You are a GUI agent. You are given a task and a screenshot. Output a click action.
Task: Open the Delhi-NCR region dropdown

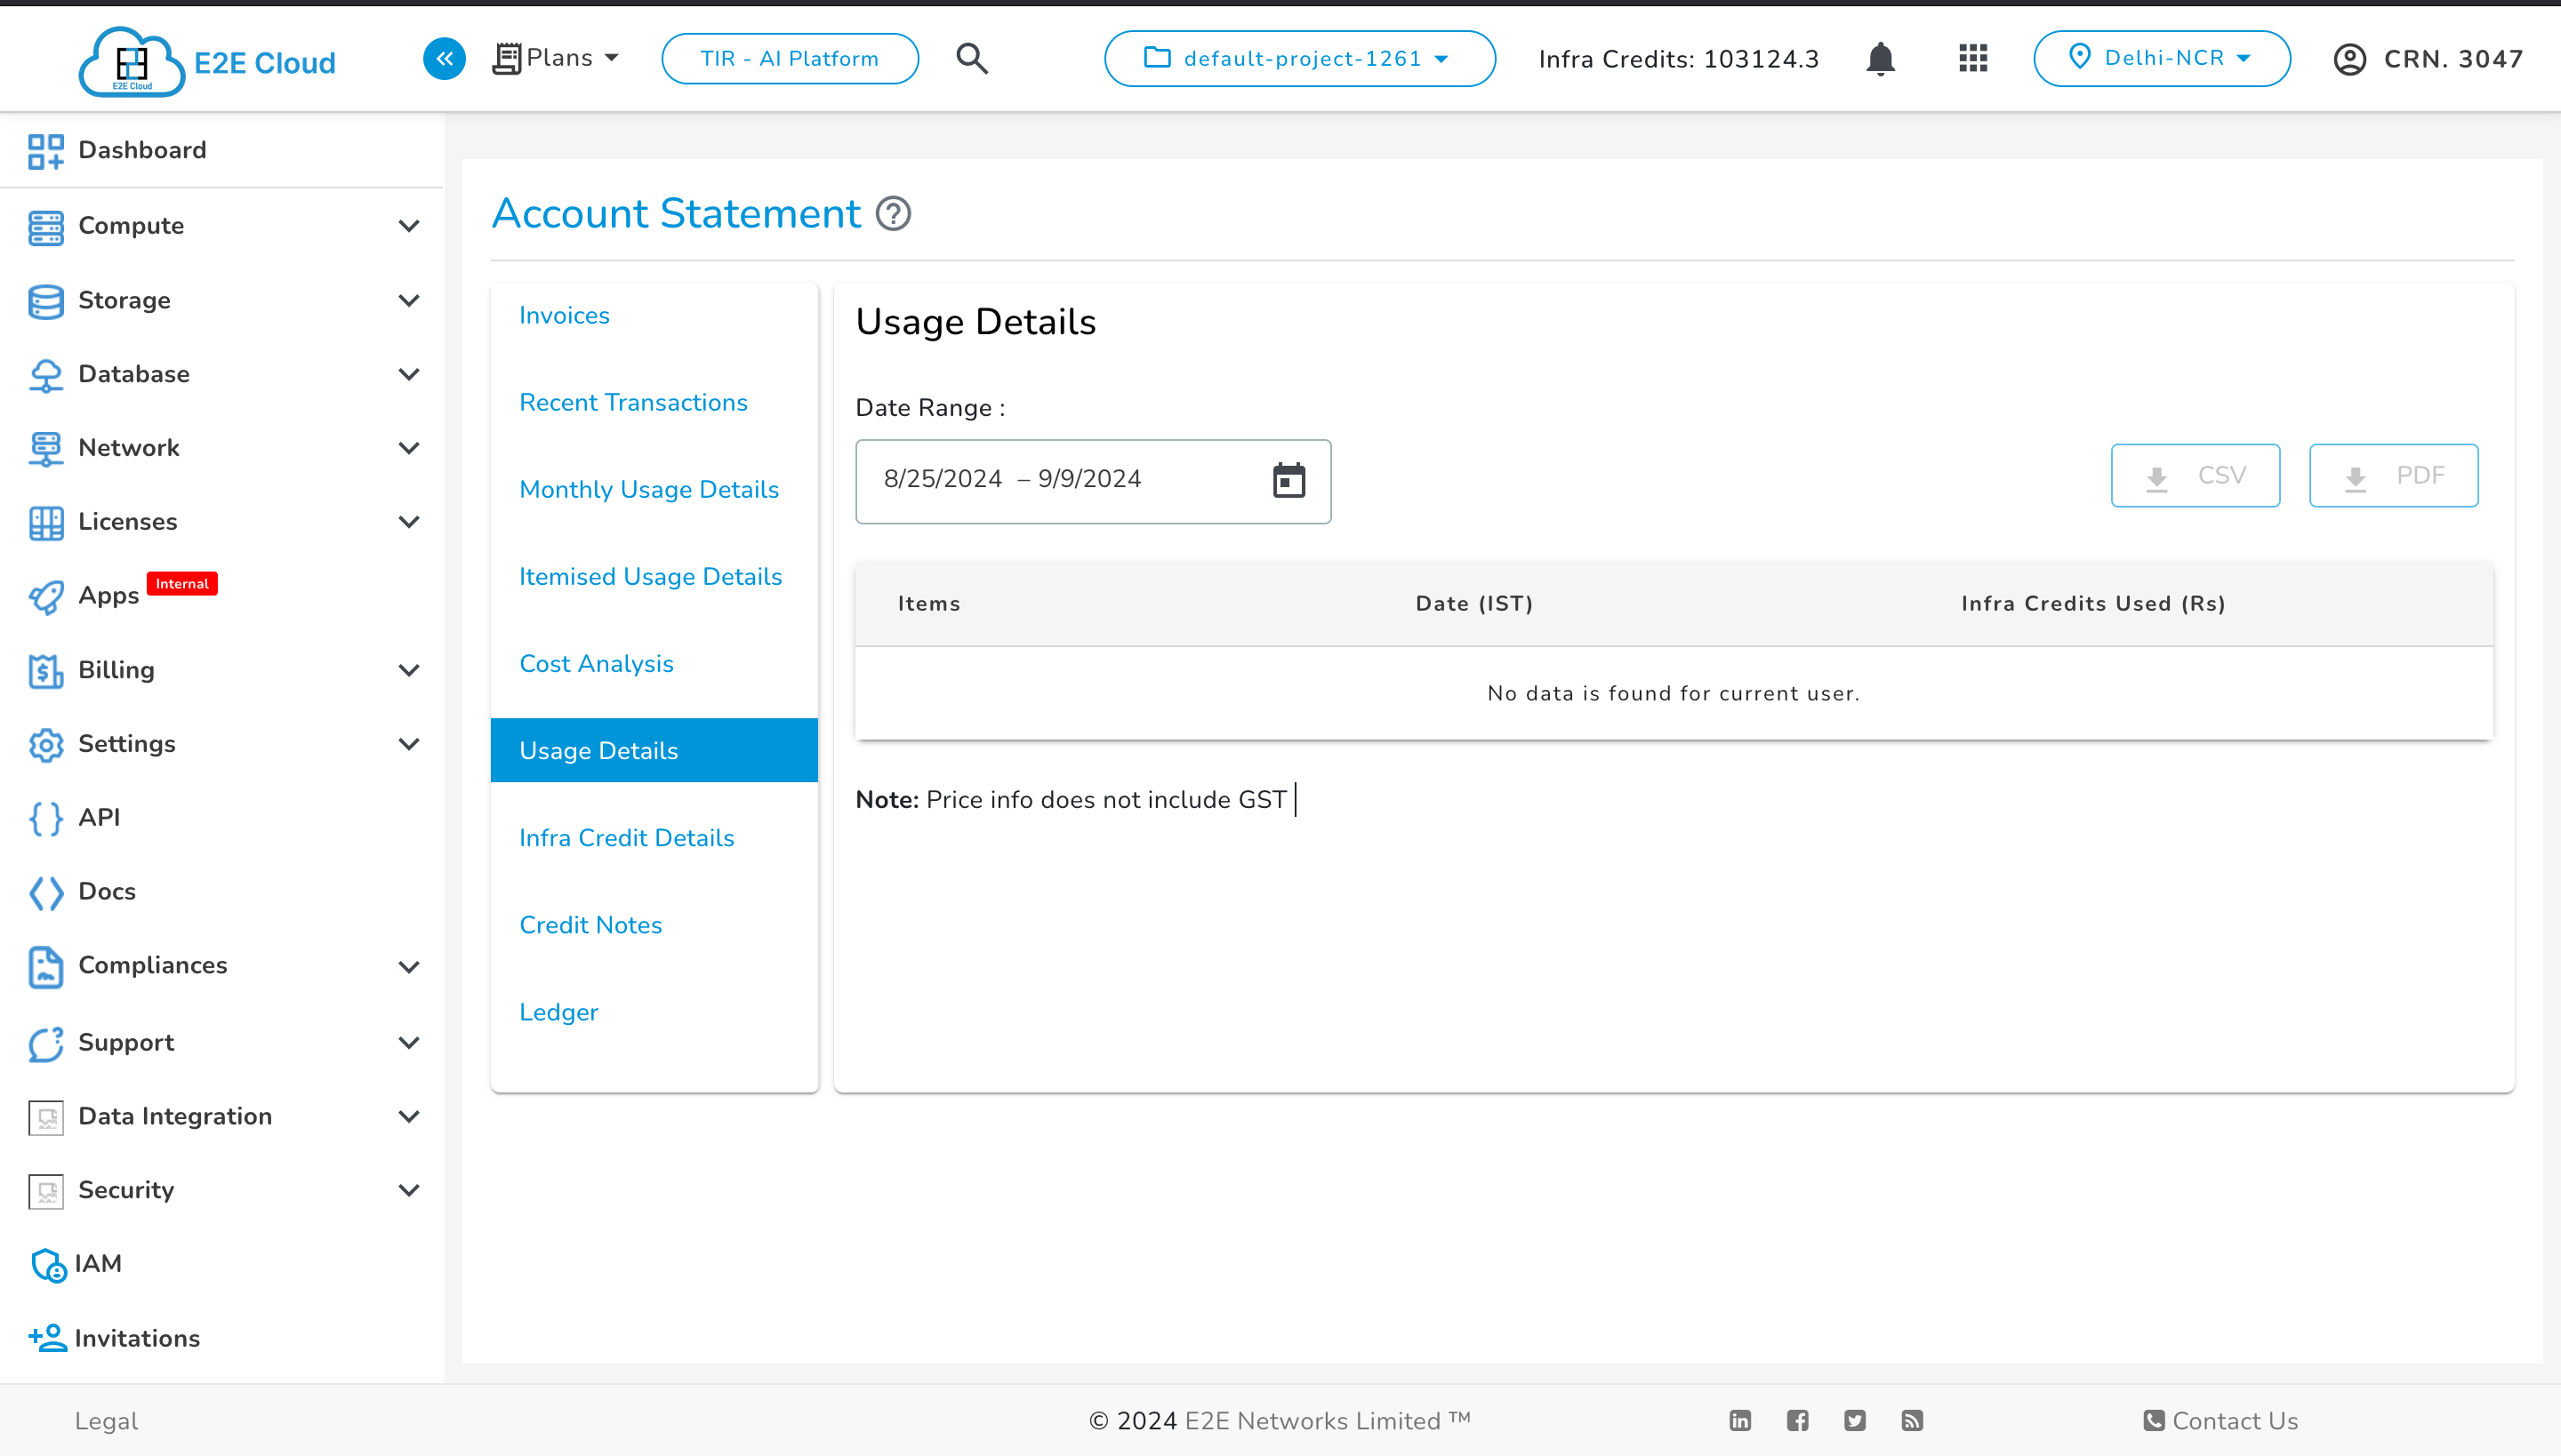coord(2160,58)
